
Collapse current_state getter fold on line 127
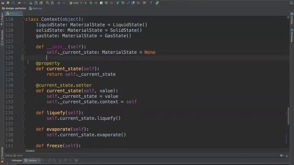click(23, 69)
